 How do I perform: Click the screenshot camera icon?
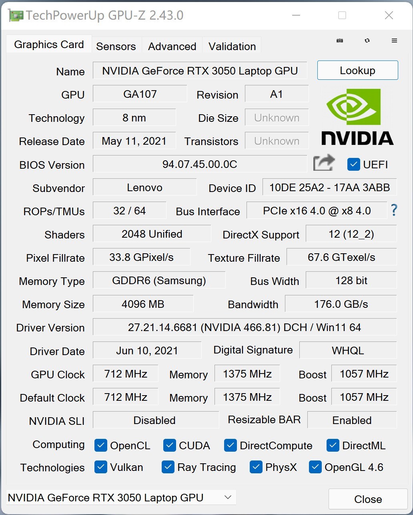(340, 40)
